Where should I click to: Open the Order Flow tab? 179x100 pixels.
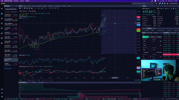click(50, 6)
